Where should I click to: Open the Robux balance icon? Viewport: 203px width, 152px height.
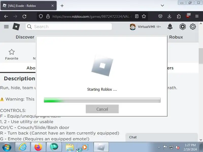(182, 27)
